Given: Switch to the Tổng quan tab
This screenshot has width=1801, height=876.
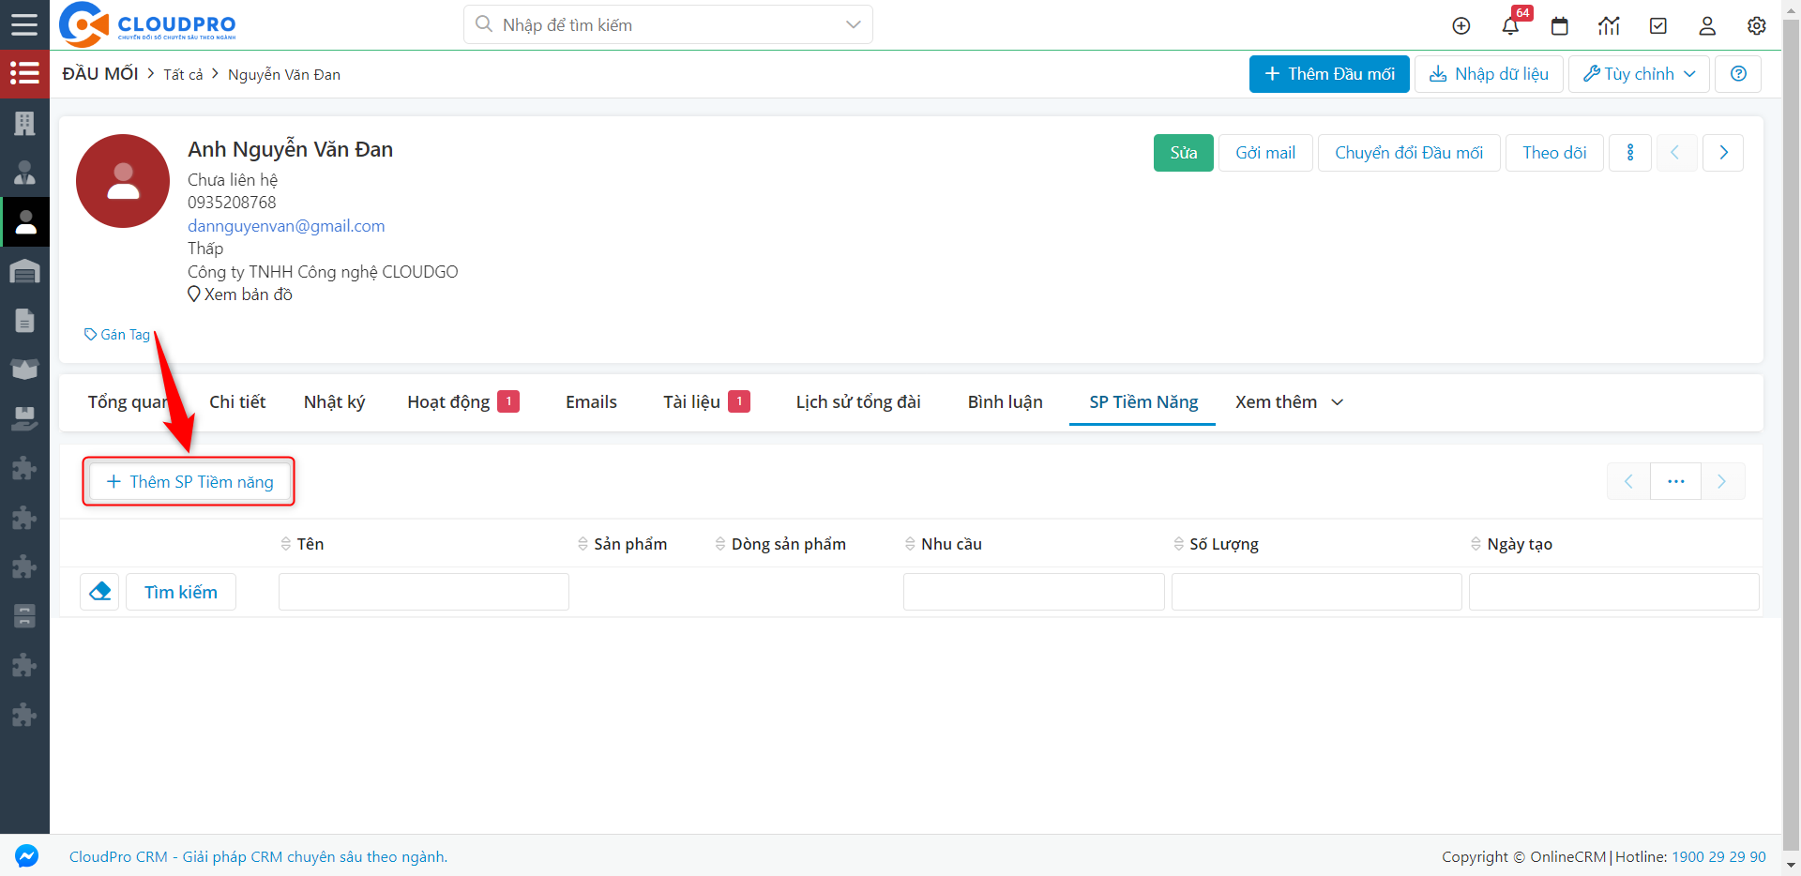Looking at the screenshot, I should [128, 401].
